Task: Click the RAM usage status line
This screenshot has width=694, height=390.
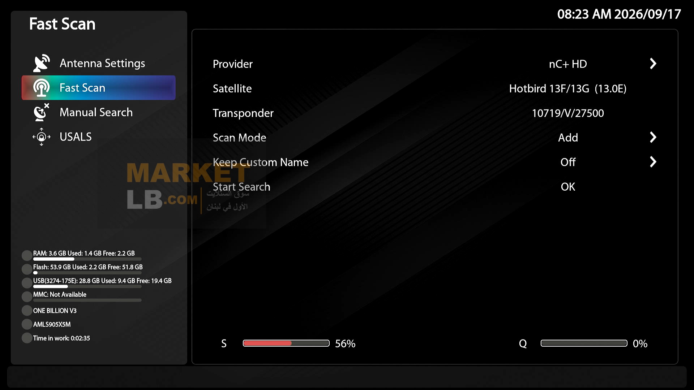Action: pyautogui.click(x=84, y=253)
